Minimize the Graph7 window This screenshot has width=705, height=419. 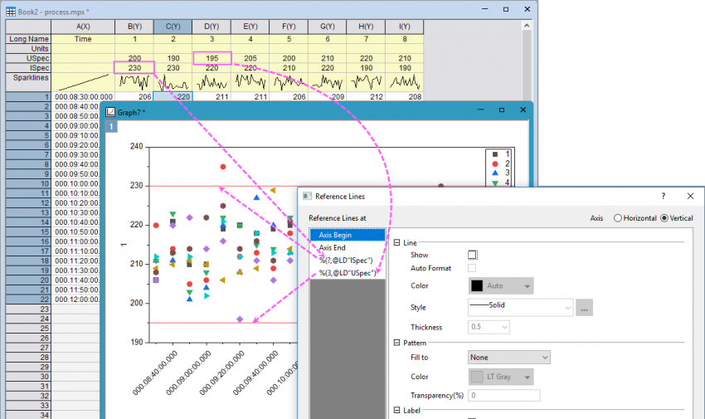(x=480, y=110)
